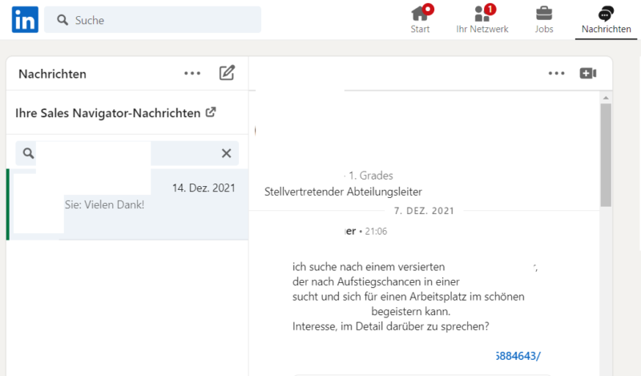This screenshot has height=376, width=641.
Task: Click the message search magnifier icon
Action: [28, 153]
